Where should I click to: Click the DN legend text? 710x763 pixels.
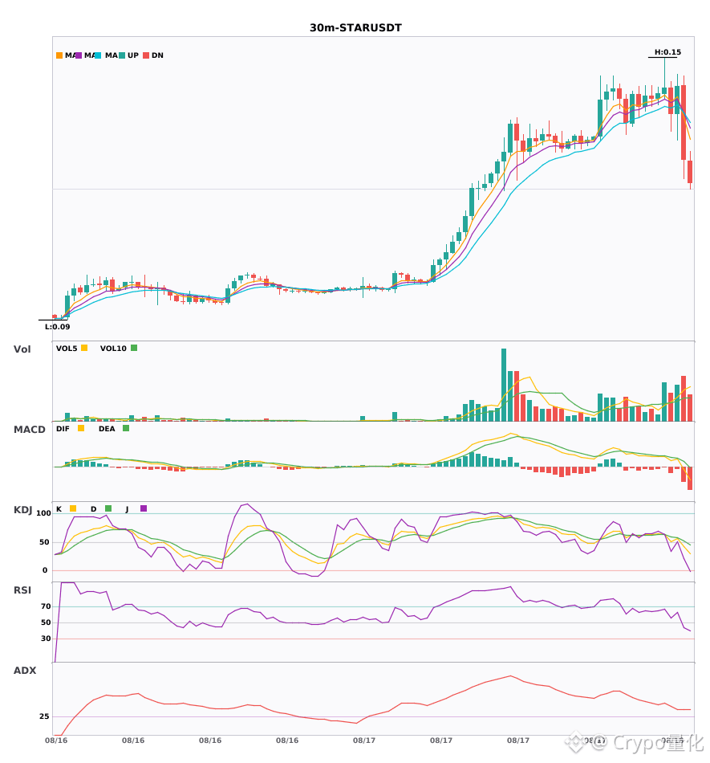[157, 55]
